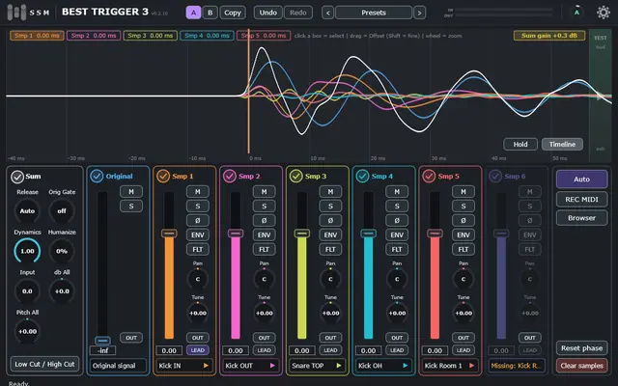Open Smp 2 FLT filter settings
Screen dimensions: 618x386
(x=264, y=249)
